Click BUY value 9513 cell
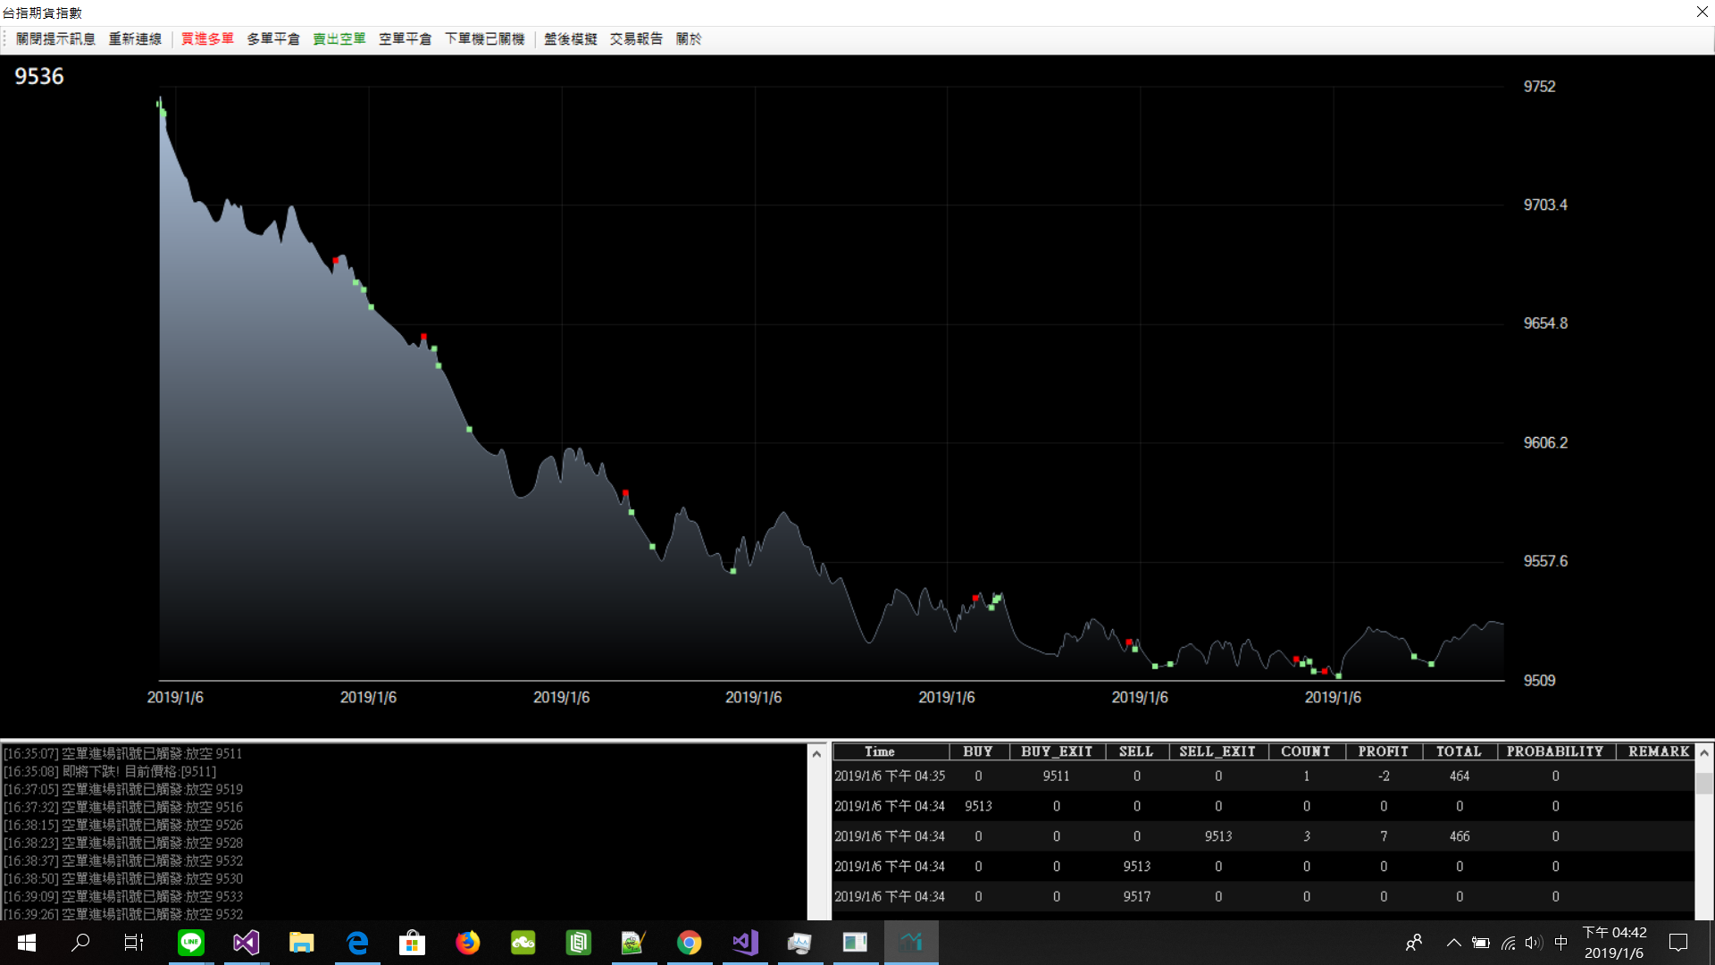 (x=978, y=807)
